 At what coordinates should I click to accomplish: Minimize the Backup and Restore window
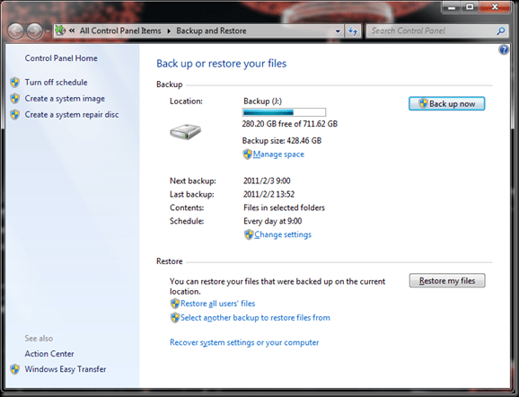(453, 7)
